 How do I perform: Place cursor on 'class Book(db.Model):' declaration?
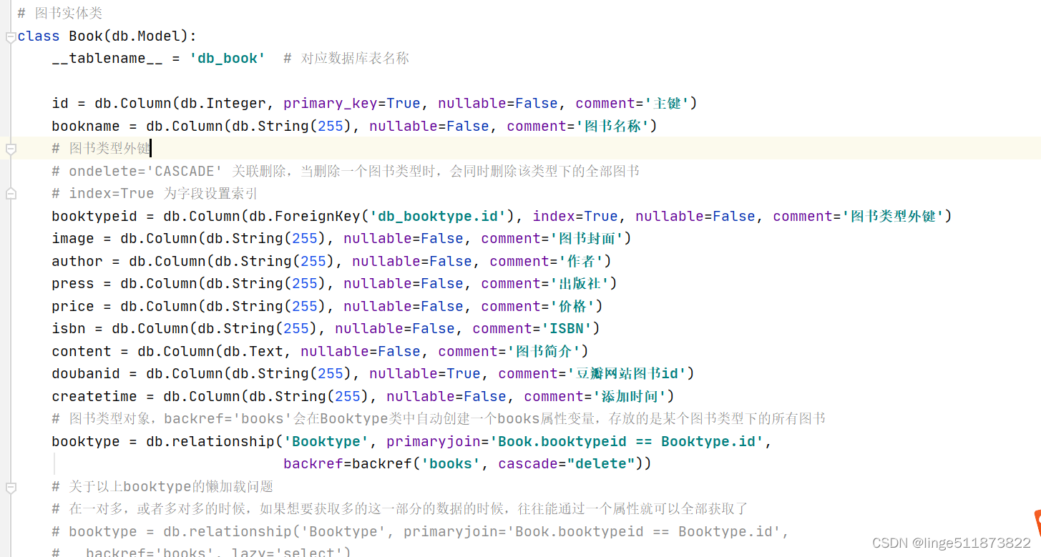tap(107, 36)
